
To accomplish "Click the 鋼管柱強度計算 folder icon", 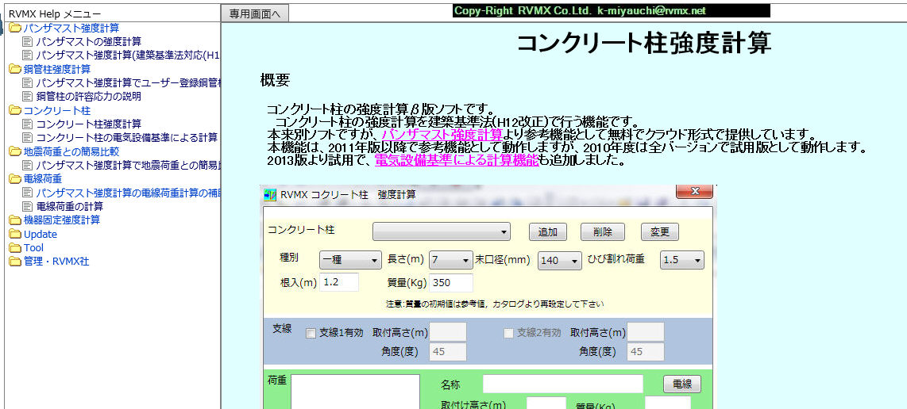I will click(15, 70).
